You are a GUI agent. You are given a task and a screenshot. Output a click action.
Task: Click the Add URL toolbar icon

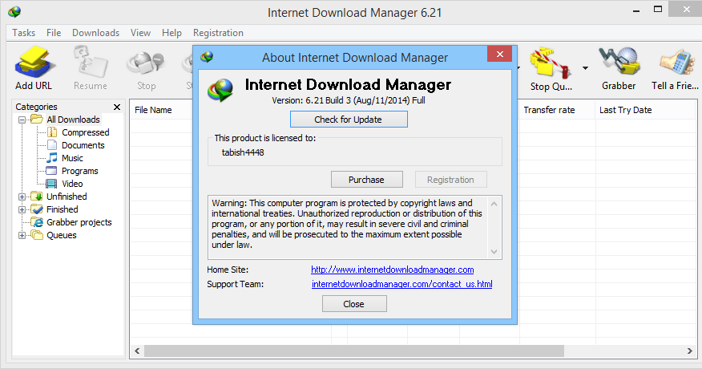[34, 62]
